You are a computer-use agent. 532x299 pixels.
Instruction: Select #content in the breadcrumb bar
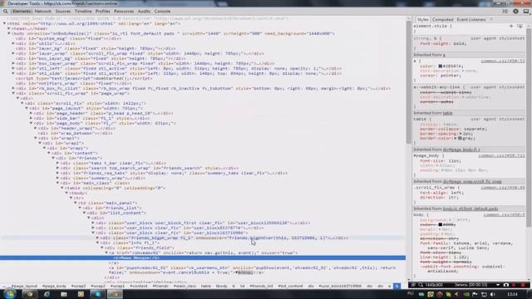coord(139,286)
